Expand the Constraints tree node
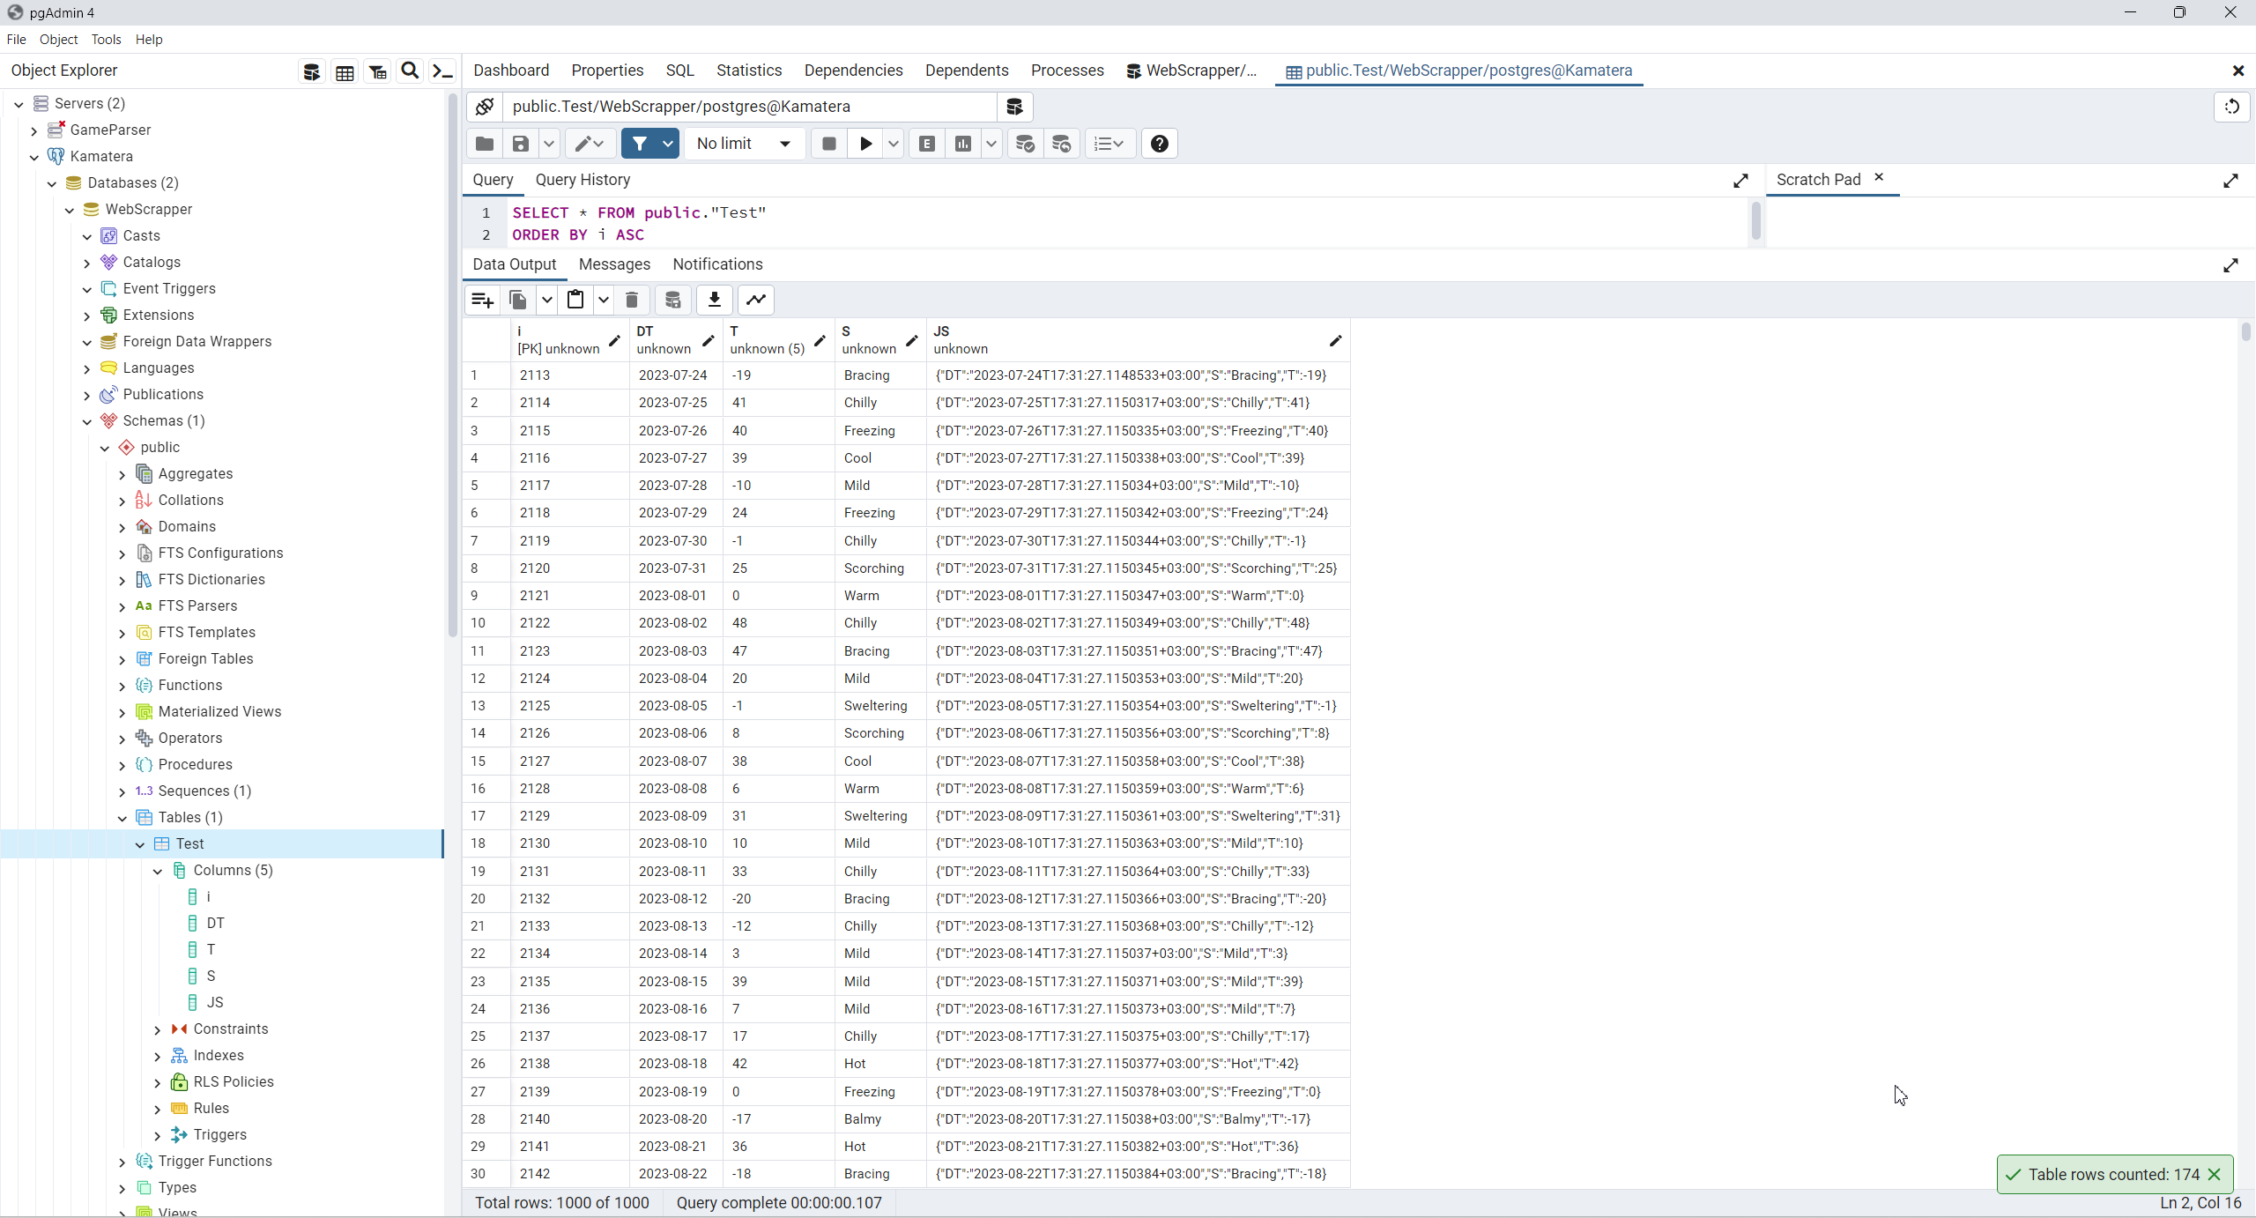This screenshot has width=2256, height=1218. click(158, 1029)
